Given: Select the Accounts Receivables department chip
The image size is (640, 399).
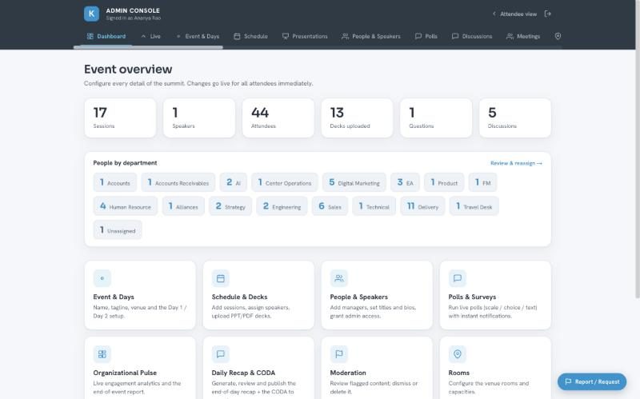Looking at the screenshot, I should (x=178, y=182).
